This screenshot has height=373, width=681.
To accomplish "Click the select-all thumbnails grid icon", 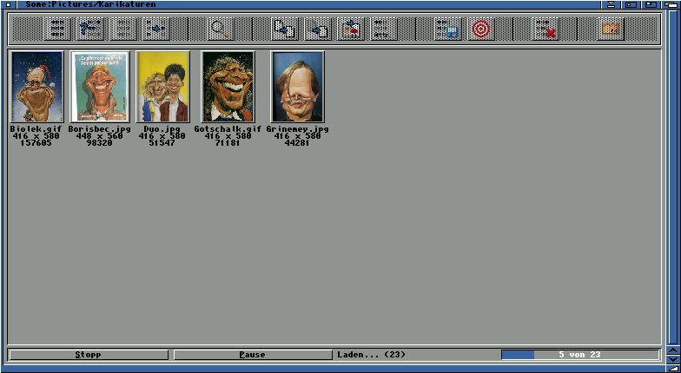I will point(57,29).
